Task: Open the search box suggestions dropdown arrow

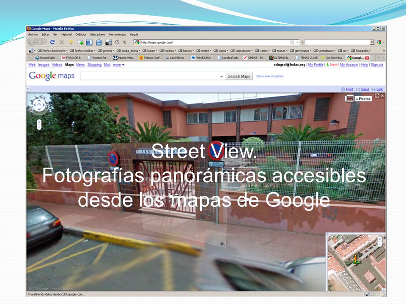Action: (221, 76)
